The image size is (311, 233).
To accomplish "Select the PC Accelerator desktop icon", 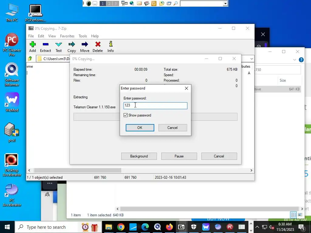I will point(12,195).
